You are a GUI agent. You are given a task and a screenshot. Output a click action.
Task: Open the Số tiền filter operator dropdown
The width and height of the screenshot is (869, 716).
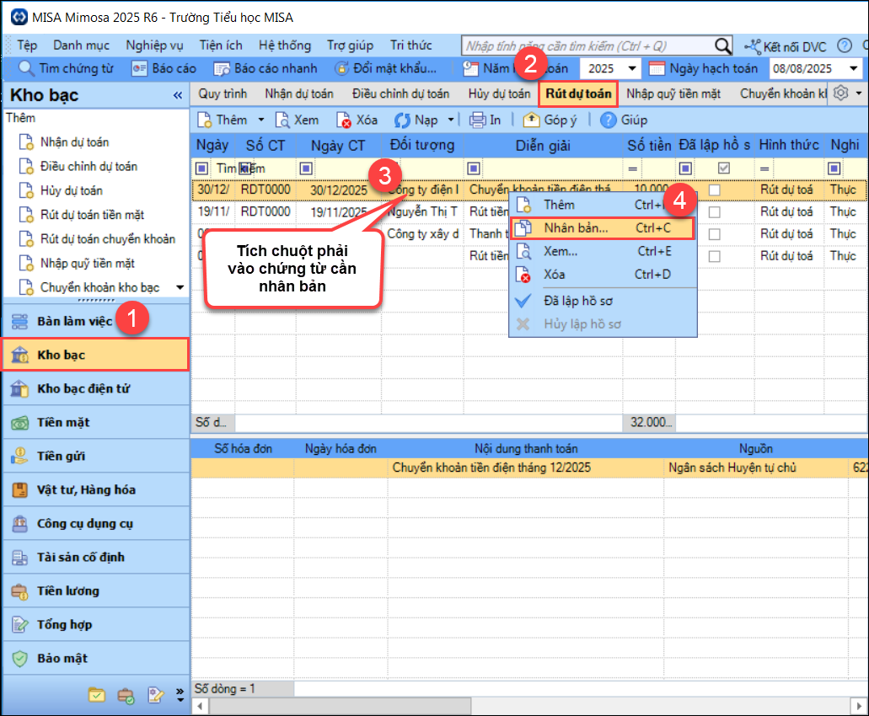632,168
